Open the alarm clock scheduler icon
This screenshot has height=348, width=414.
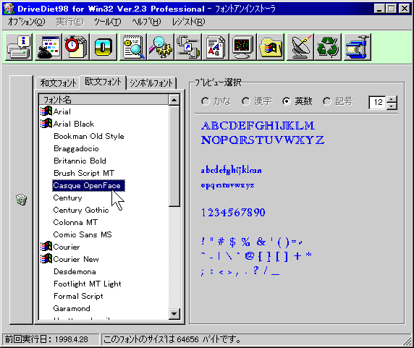[x=76, y=47]
